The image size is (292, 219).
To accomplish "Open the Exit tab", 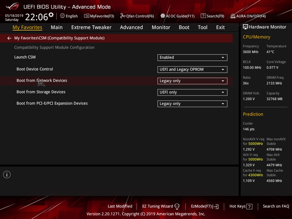I will click(x=220, y=27).
